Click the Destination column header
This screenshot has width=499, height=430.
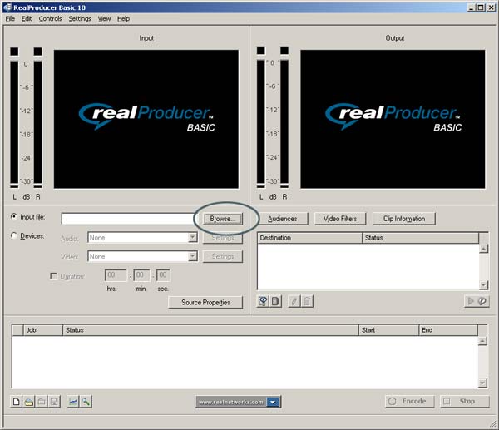(309, 238)
